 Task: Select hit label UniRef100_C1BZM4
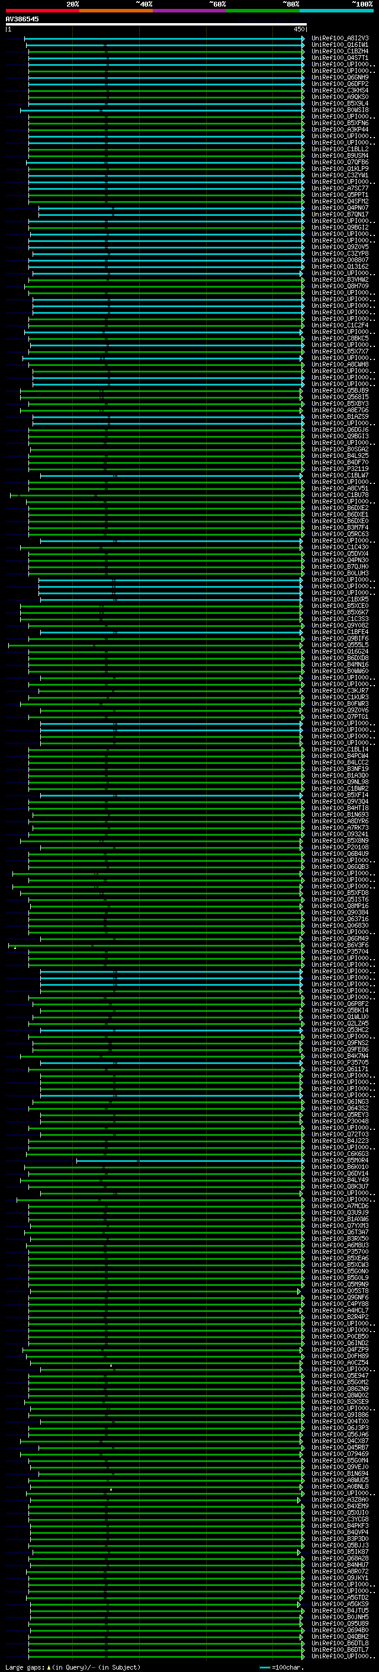pyautogui.click(x=340, y=51)
